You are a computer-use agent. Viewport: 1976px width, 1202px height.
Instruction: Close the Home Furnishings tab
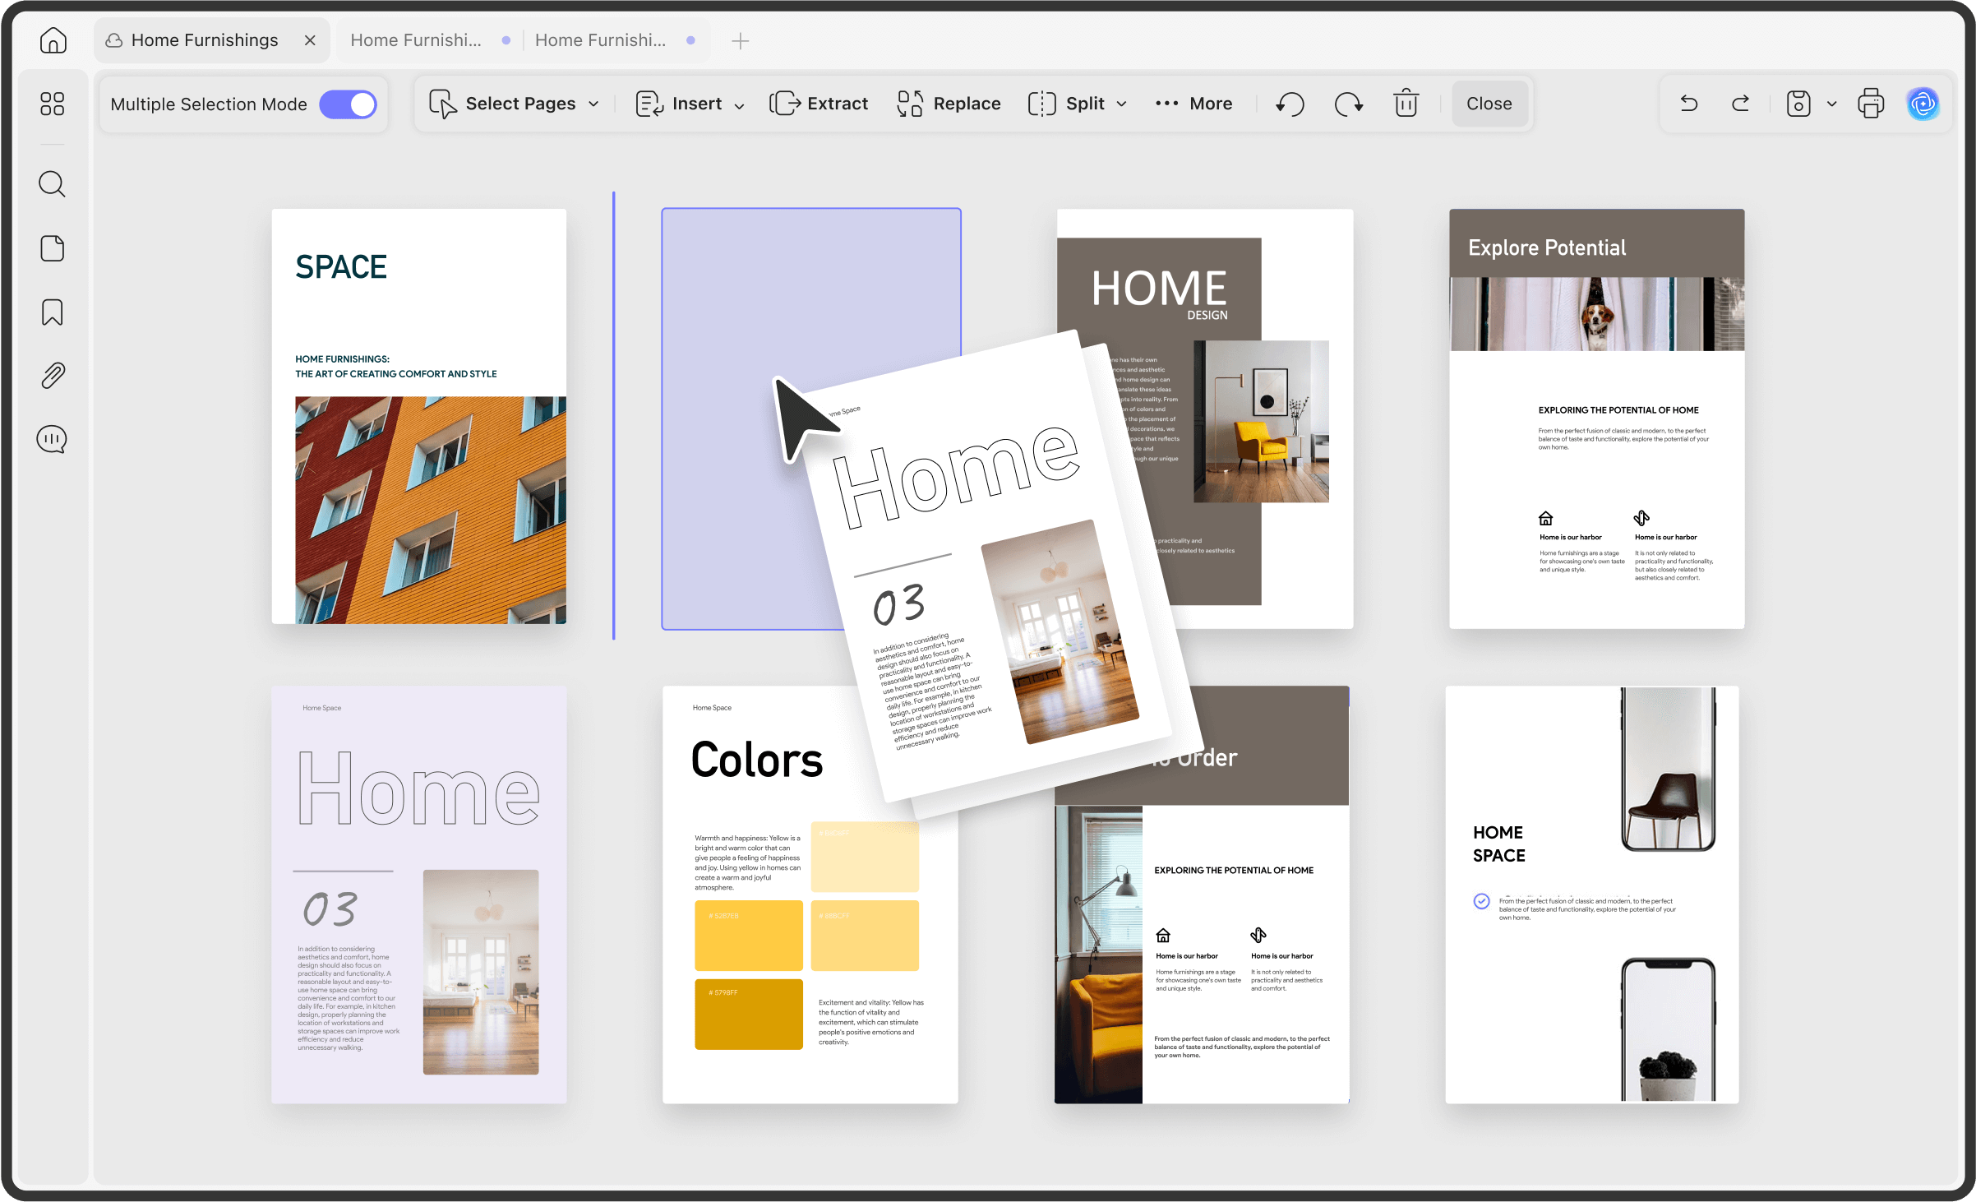pos(310,40)
